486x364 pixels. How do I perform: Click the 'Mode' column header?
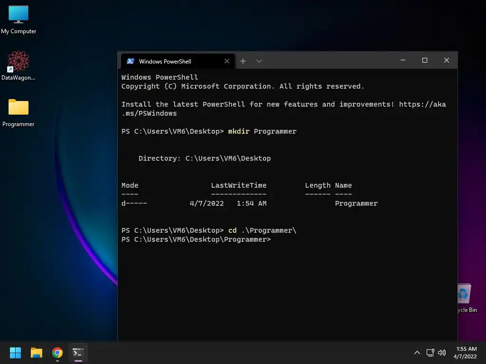click(130, 185)
